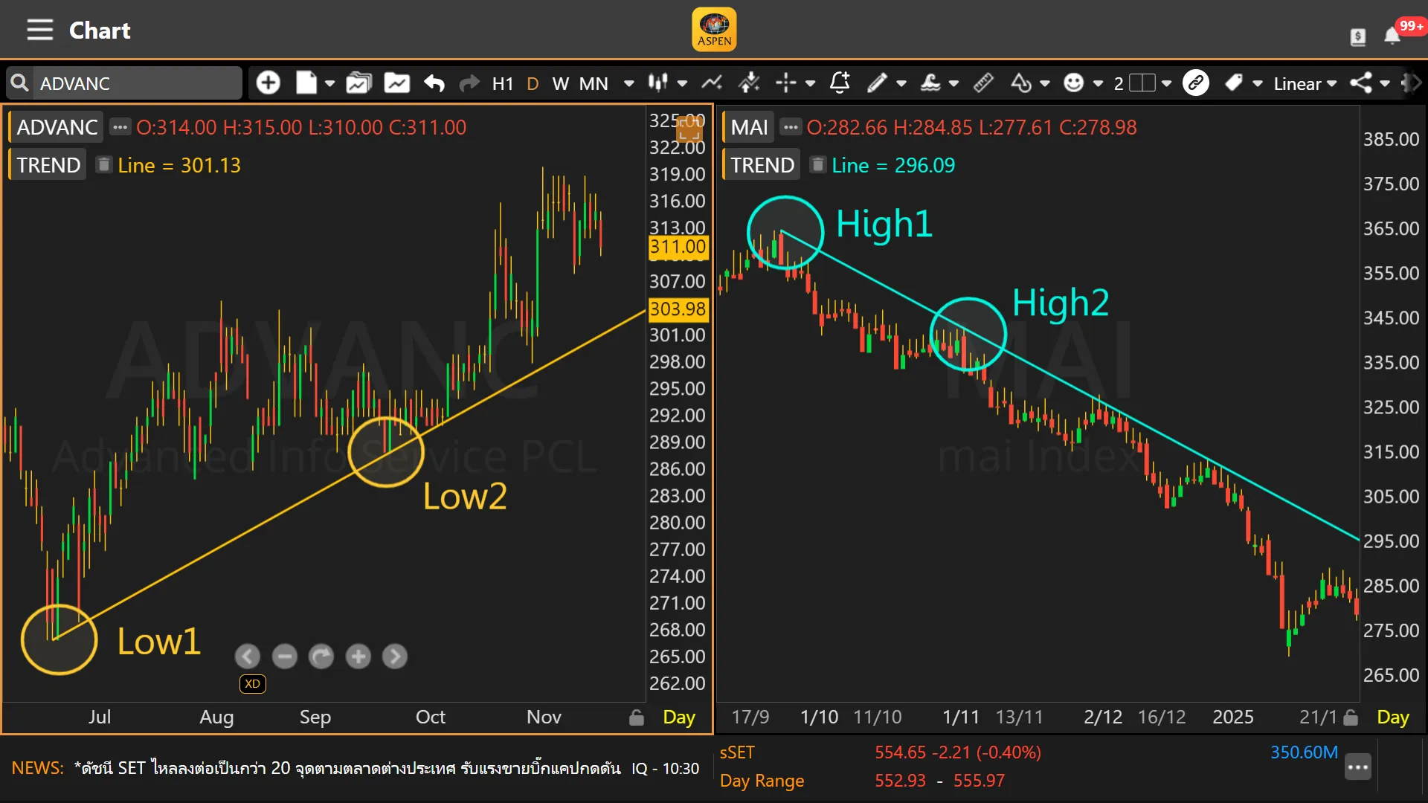
Task: Select the ruler measure tool
Action: click(983, 83)
